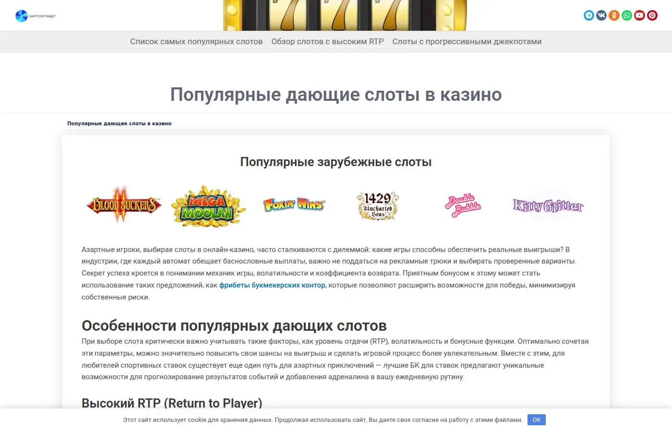Image resolution: width=672 pixels, height=432 pixels.
Task: Open the Telegram social icon
Action: point(589,15)
